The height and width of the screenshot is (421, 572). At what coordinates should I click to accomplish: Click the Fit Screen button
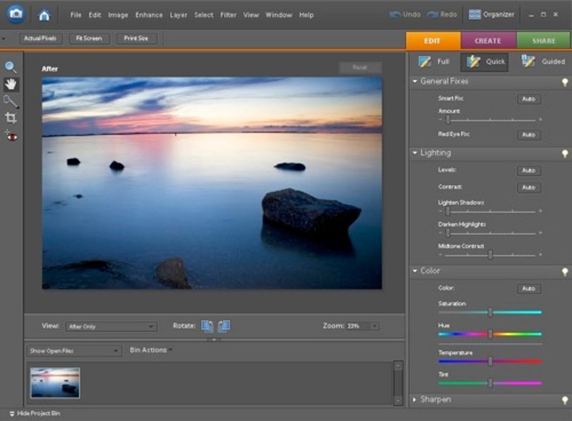[x=89, y=38]
